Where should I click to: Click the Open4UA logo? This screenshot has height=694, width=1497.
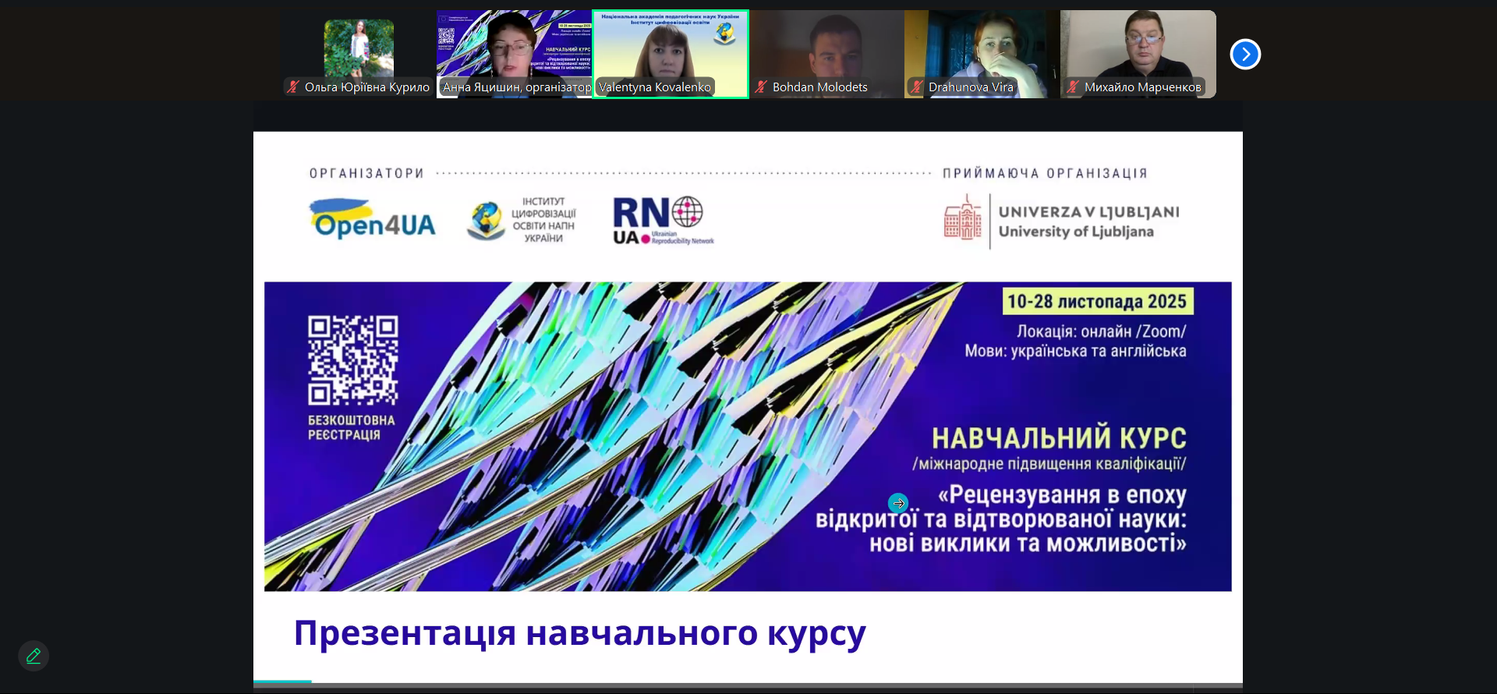(x=373, y=220)
